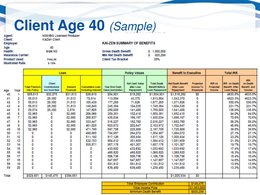Click year 1 net death benefit '$1,518,282'
This screenshot has height=195, width=260.
(178, 94)
